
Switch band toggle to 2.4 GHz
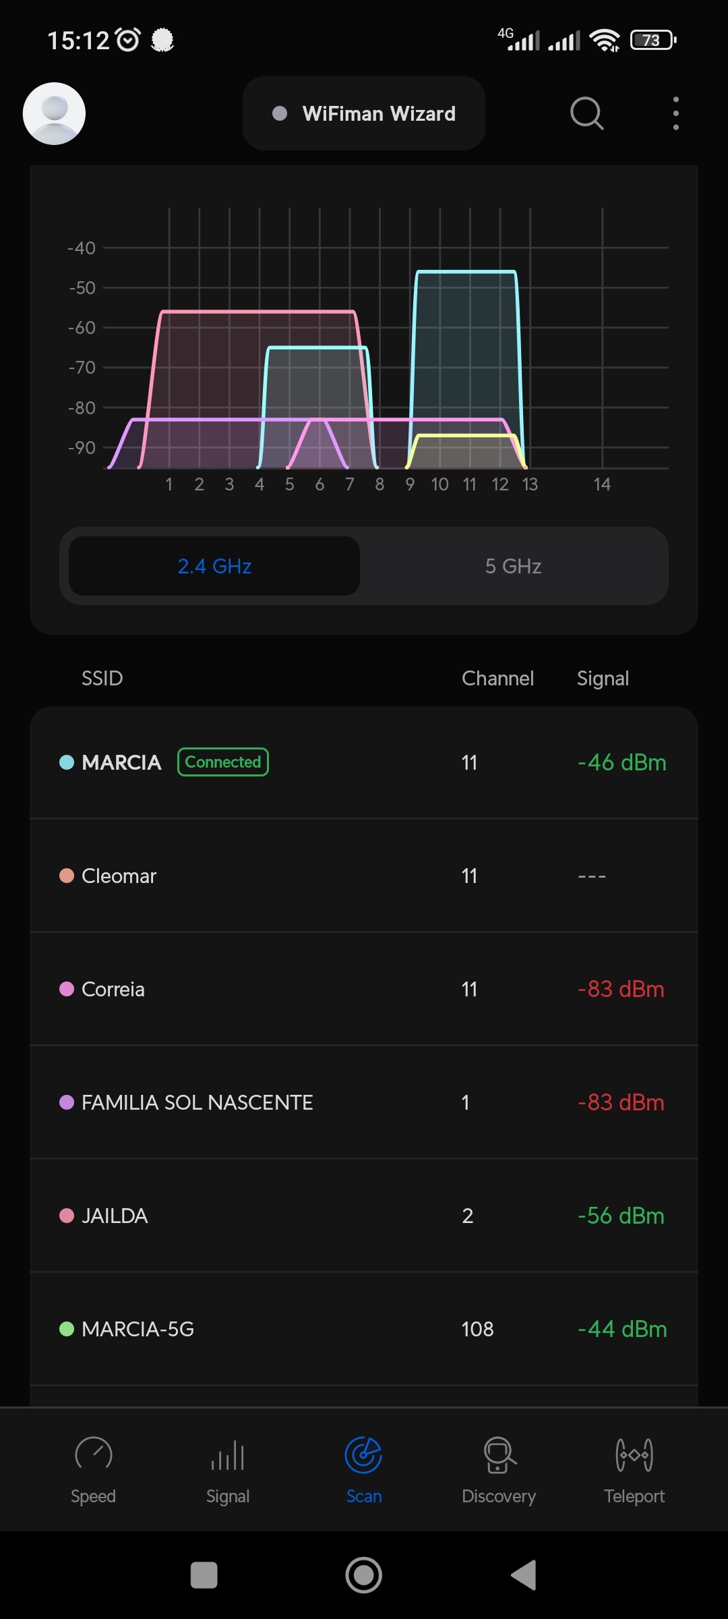pos(214,566)
